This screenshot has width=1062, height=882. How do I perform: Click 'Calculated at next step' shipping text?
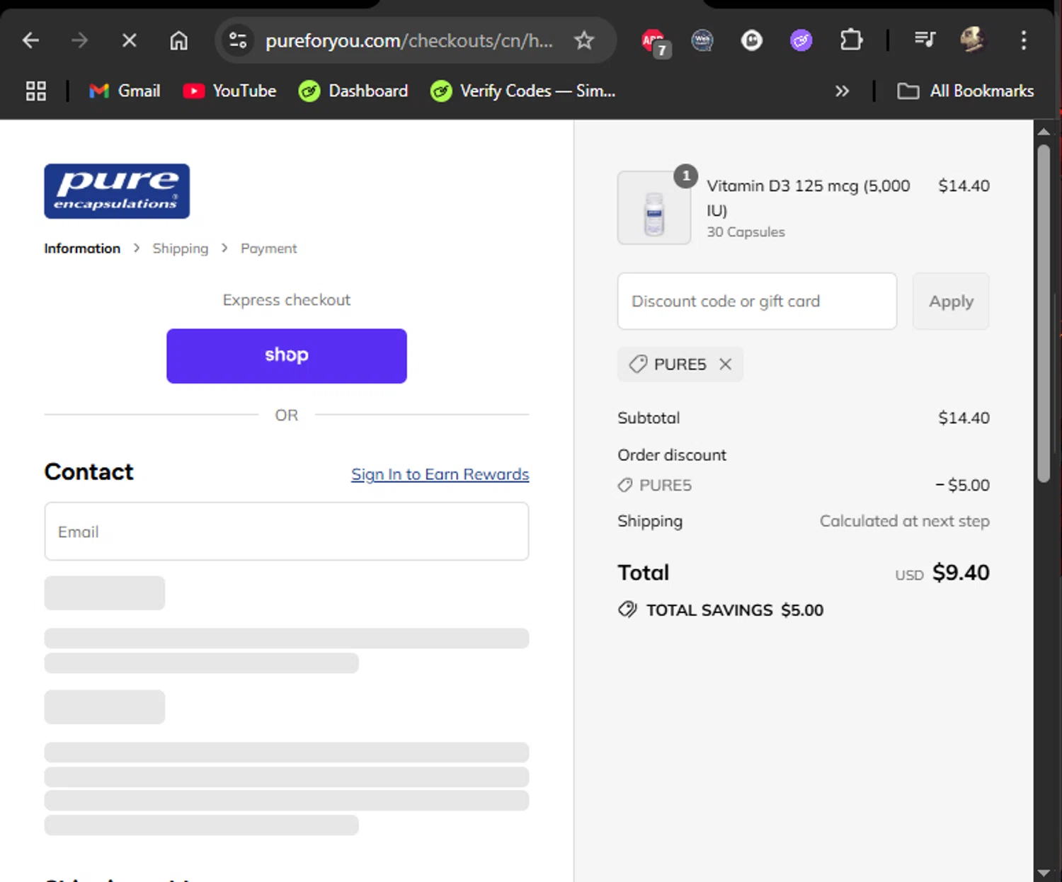pyautogui.click(x=904, y=521)
